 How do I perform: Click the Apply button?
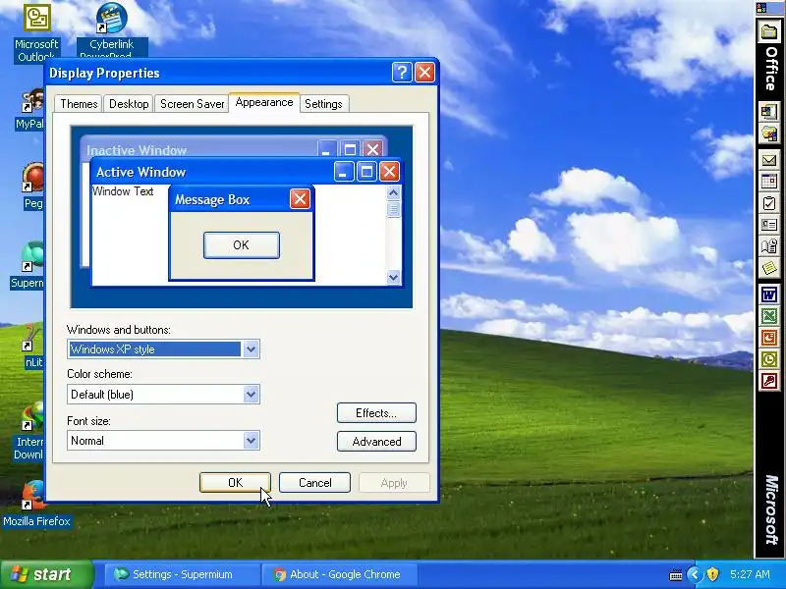394,483
